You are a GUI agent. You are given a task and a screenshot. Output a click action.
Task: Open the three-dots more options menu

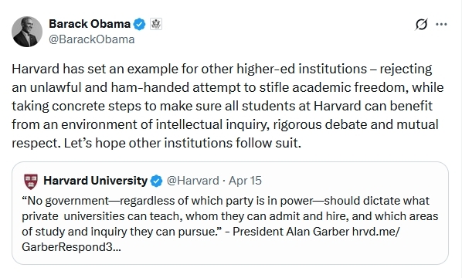[x=441, y=25]
